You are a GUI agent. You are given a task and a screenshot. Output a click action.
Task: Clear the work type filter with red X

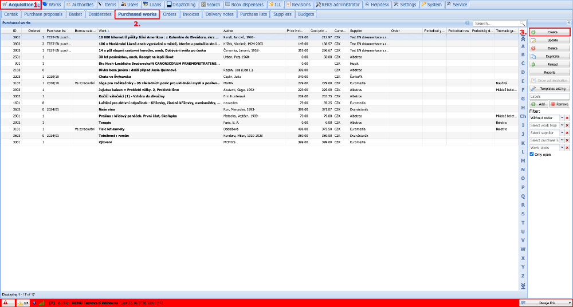(567, 125)
